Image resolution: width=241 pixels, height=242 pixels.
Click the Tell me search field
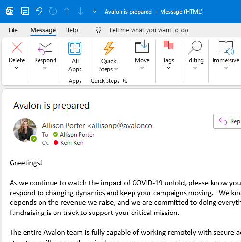[x=148, y=30]
